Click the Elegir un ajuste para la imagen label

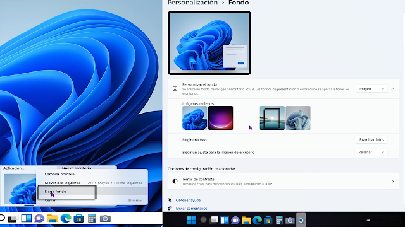coord(218,153)
